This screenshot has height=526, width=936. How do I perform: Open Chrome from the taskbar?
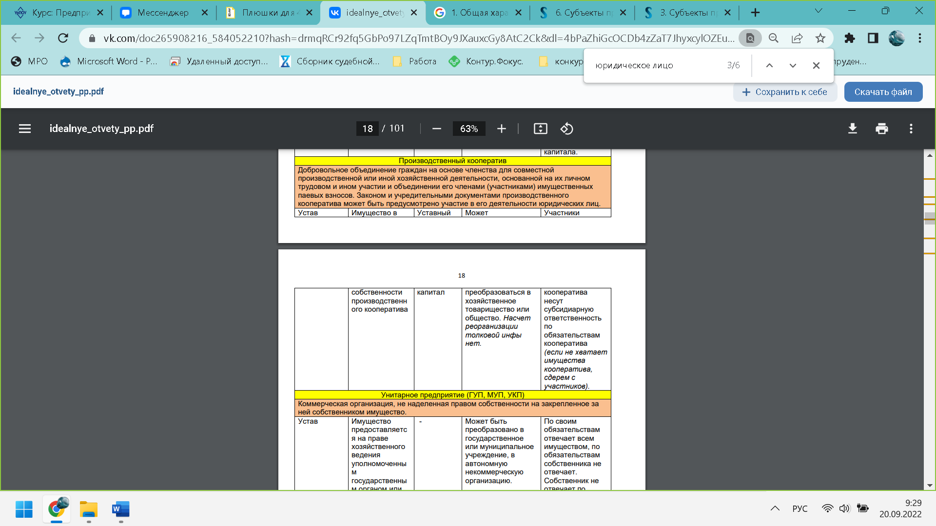click(x=57, y=509)
